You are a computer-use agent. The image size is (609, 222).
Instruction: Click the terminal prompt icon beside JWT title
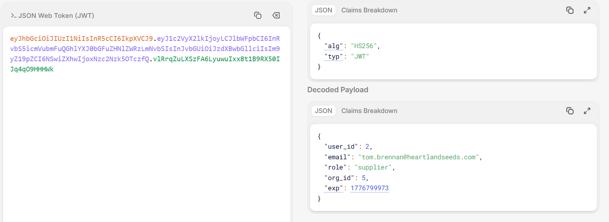click(x=14, y=16)
